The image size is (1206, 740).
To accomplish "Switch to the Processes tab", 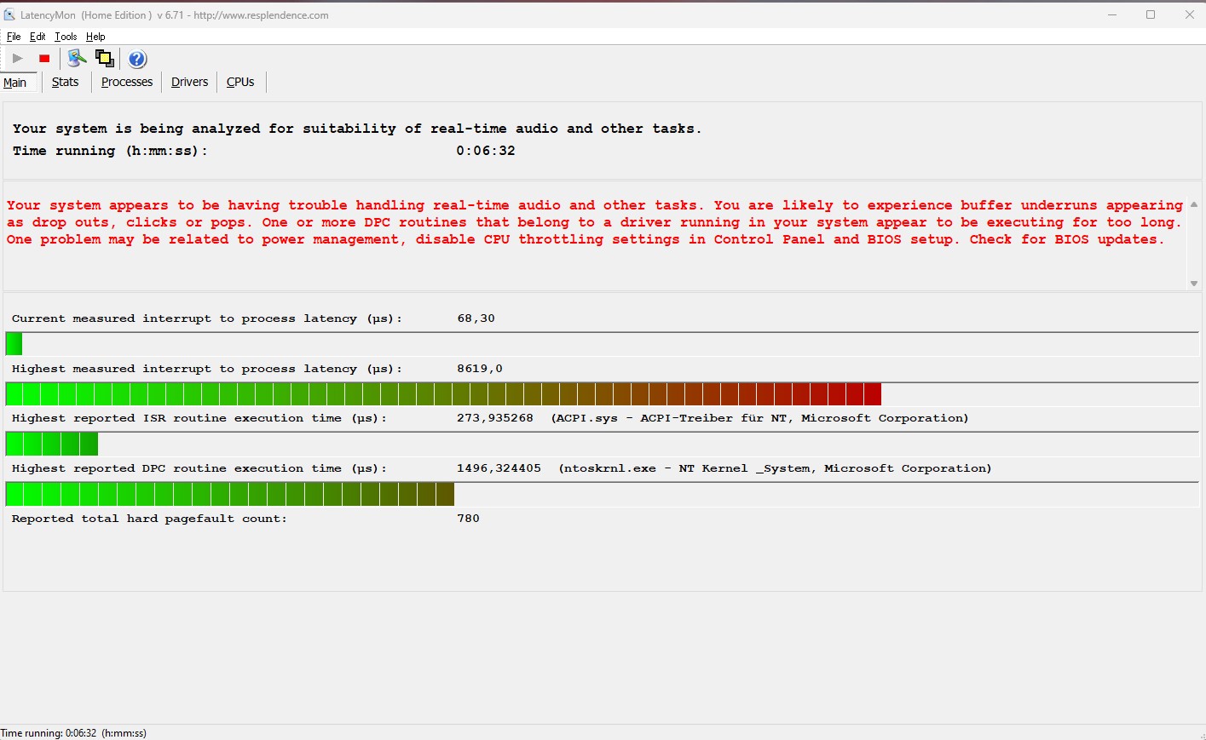I will [127, 83].
